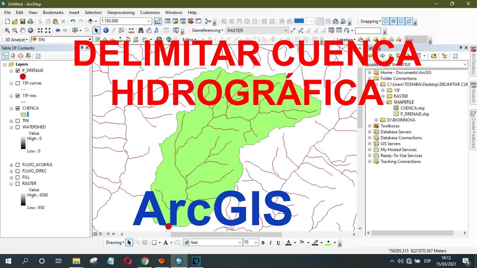Select the Measure ruler tool

click(x=131, y=31)
